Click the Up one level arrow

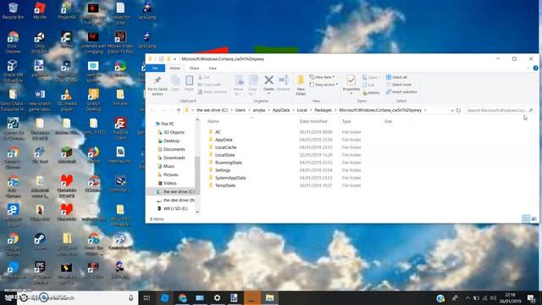click(x=179, y=110)
